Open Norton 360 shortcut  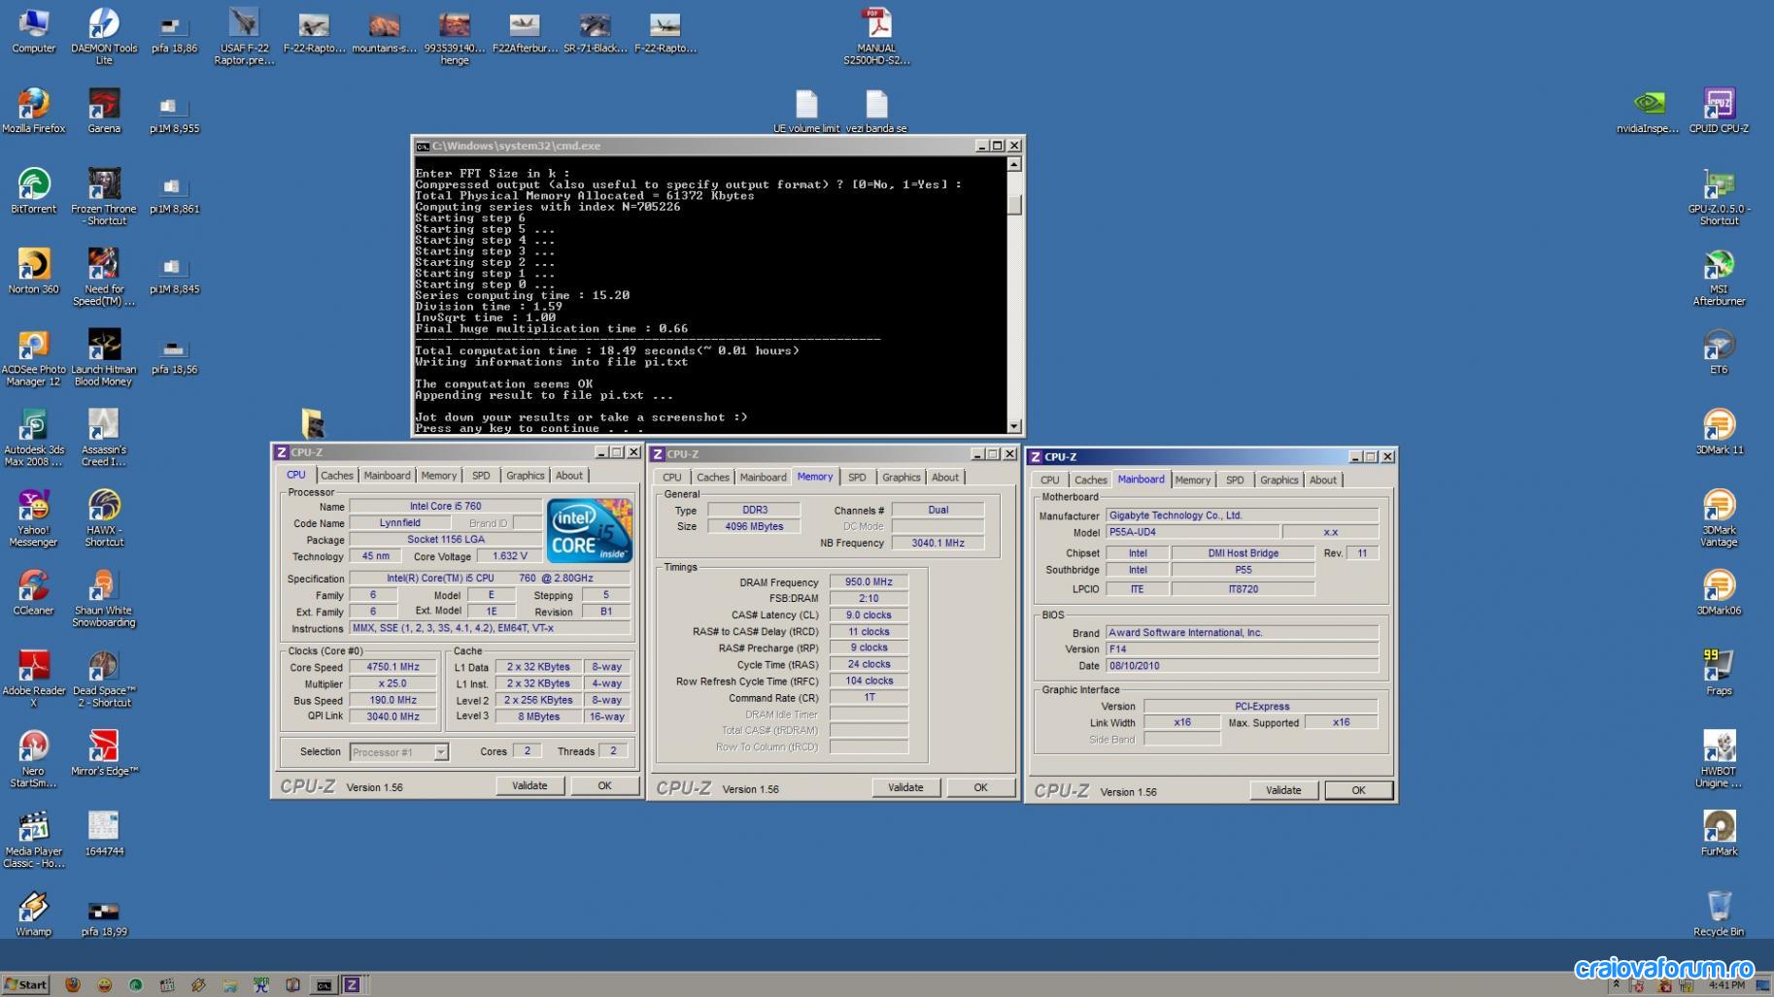[x=34, y=272]
